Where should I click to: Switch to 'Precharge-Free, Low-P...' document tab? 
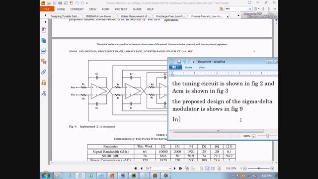click(x=170, y=16)
